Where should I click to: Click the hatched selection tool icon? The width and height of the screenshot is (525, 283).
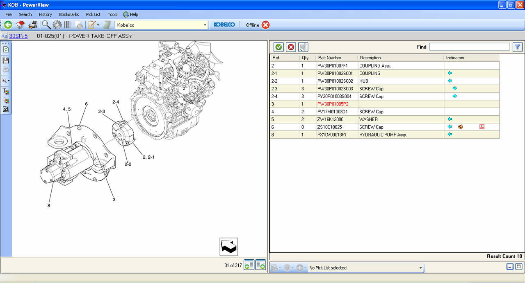pos(6,109)
